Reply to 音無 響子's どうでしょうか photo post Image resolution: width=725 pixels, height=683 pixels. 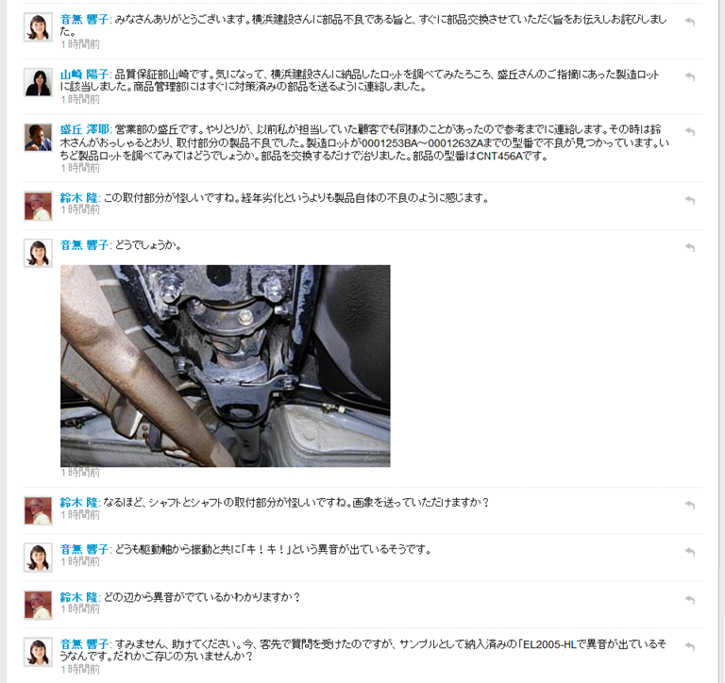tap(690, 247)
